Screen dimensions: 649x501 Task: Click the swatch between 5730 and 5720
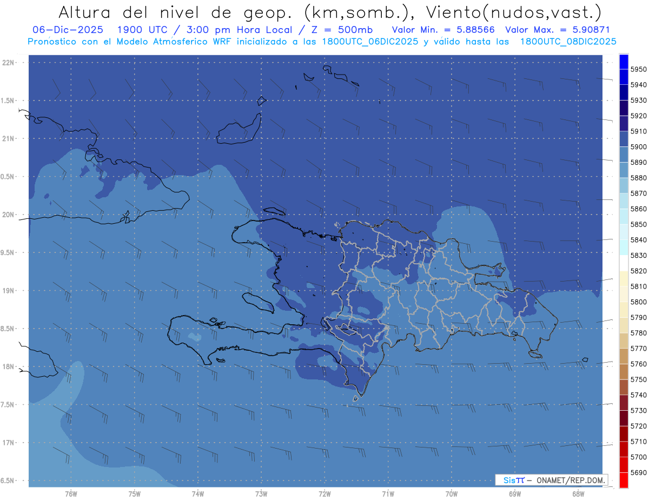pos(624,418)
